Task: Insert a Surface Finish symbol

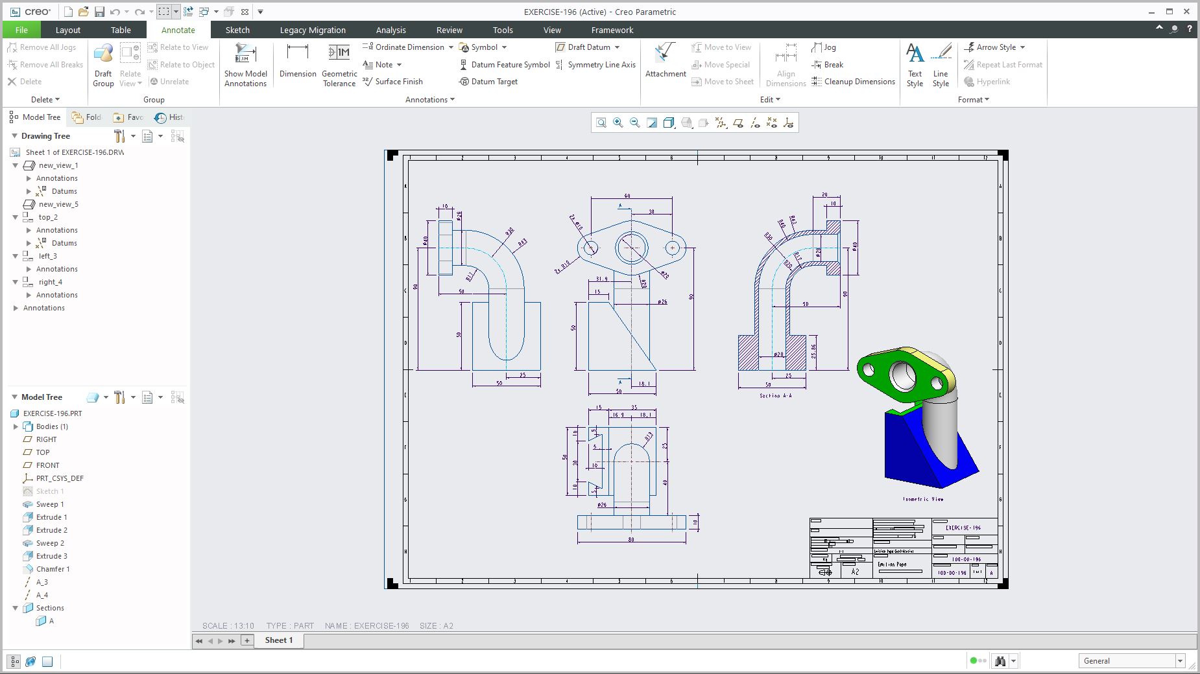Action: point(392,82)
